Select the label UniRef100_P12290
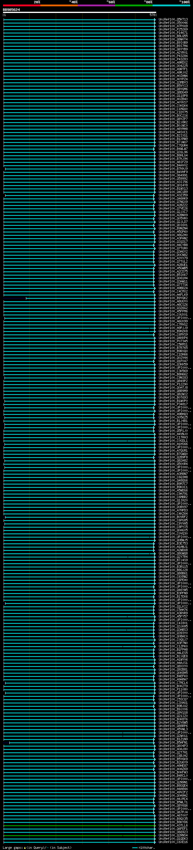193x850 pixels. (x=173, y=384)
